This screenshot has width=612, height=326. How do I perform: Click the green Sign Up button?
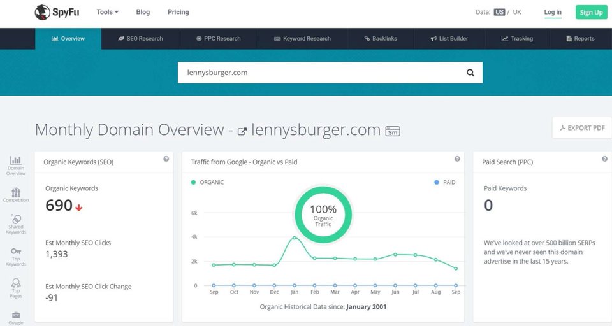[592, 12]
